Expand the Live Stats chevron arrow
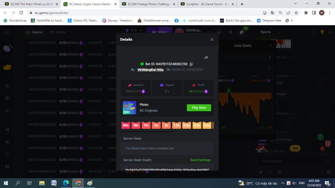335x188 pixels. point(270,57)
